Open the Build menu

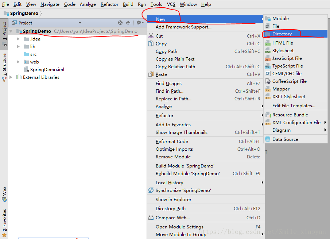pos(128,4)
